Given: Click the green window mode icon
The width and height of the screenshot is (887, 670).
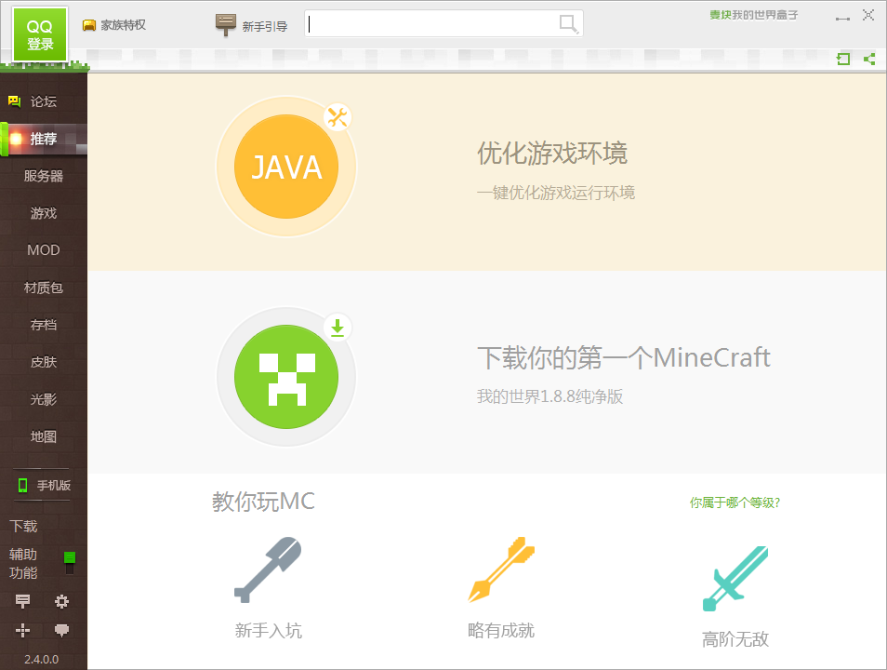Looking at the screenshot, I should [843, 59].
